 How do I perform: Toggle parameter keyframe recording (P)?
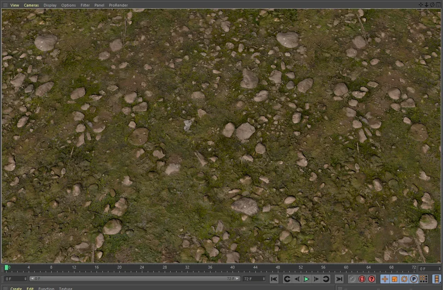point(414,279)
